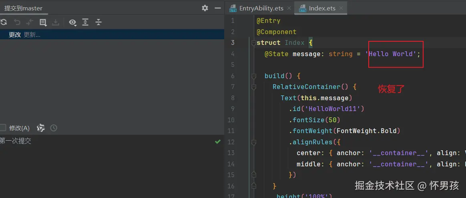466x198 pixels.
Task: Click into the 第一次提交 commit message field
Action: [112, 166]
